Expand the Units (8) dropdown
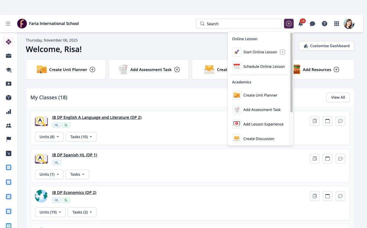This screenshot has width=367, height=228. (49, 137)
